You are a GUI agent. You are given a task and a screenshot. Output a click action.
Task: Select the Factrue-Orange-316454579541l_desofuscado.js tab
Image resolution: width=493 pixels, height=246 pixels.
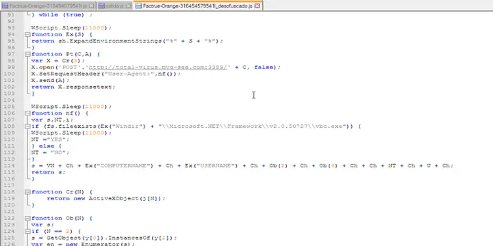coord(198,5)
